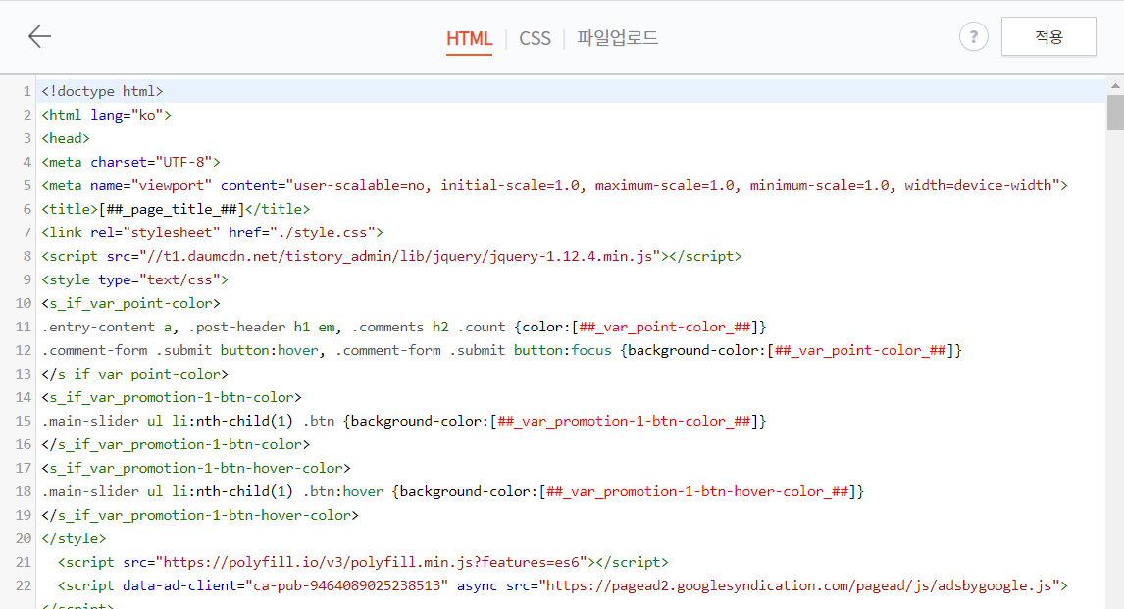The image size is (1124, 609).
Task: Click the opening <s_if_var_promotion-1-btn-hover-color> line
Action: (196, 468)
